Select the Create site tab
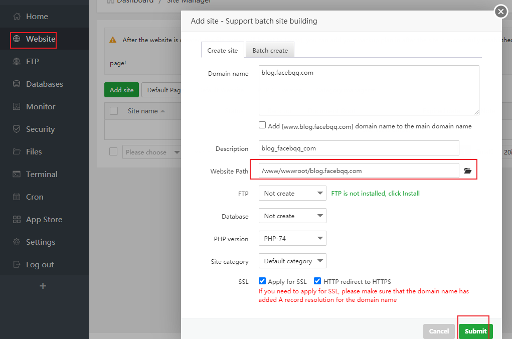This screenshot has height=339, width=512. [223, 50]
